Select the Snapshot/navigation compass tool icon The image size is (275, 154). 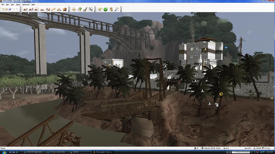[x=91, y=9]
